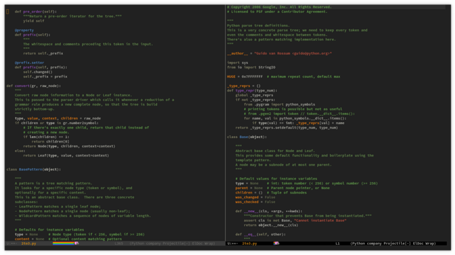Place cursor on class BasePattern definition line

[x=34, y=169]
